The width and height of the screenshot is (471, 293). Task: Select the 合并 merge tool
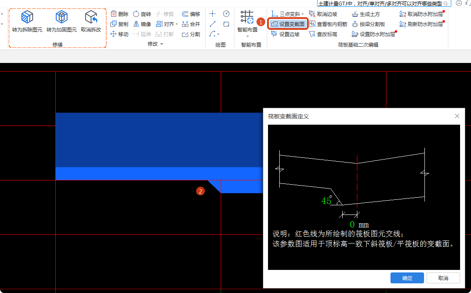(x=191, y=24)
